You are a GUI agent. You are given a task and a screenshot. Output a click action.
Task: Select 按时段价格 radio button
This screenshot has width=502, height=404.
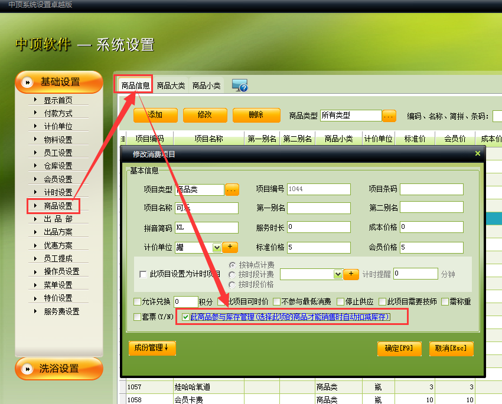(232, 285)
